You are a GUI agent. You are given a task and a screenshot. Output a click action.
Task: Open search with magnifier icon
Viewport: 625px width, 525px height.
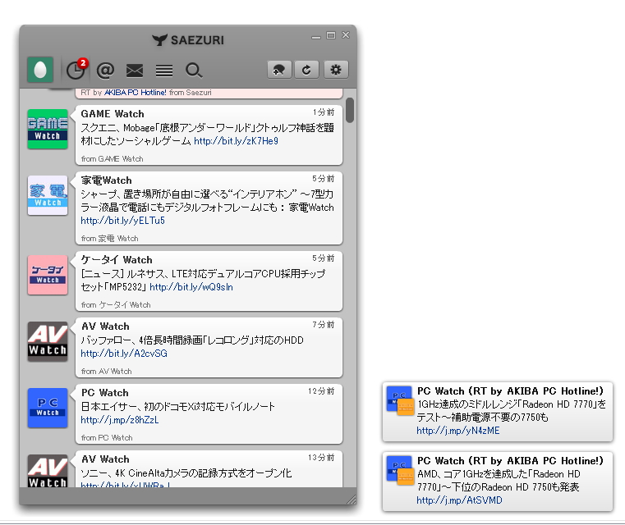click(x=194, y=71)
